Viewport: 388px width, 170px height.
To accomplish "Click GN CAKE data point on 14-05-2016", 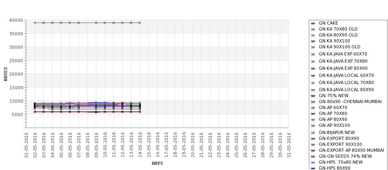I will click(x=140, y=23).
